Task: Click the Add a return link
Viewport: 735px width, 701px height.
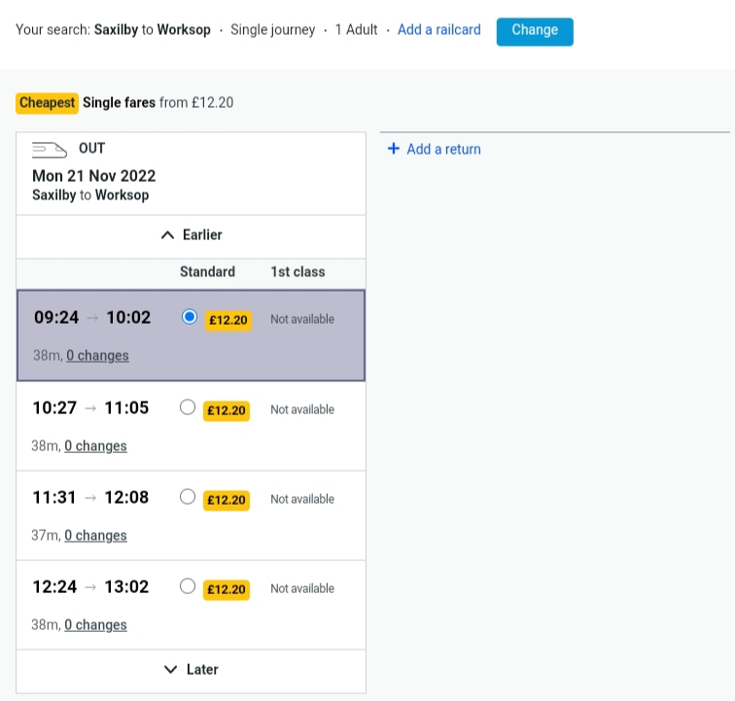Action: [443, 149]
